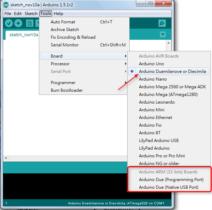Open Serial Monitor from Tools menu
Image resolution: width=212 pixels, height=210 pixels.
click(x=84, y=45)
